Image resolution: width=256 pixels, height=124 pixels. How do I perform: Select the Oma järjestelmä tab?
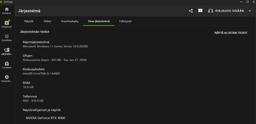(99, 21)
